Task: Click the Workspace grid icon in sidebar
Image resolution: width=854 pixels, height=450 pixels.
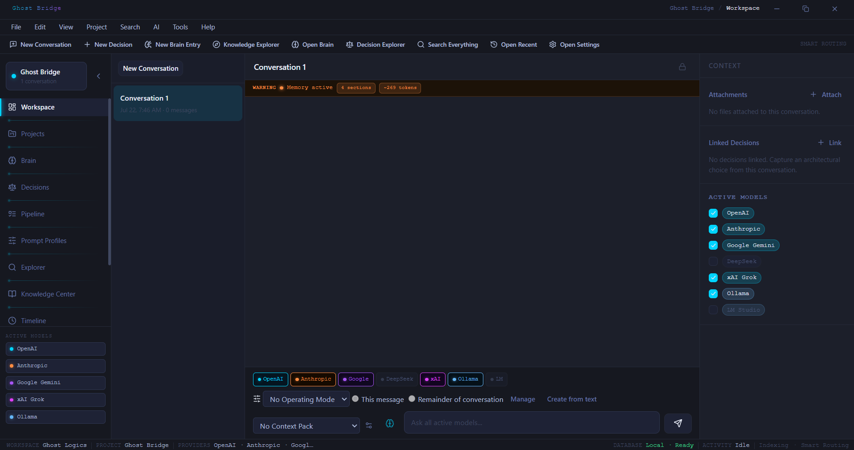Action: (12, 107)
